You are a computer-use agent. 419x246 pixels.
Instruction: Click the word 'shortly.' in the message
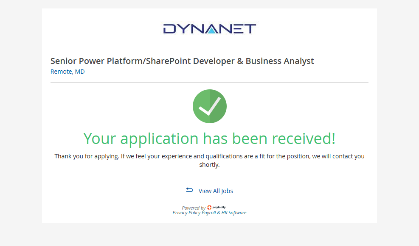(209, 165)
